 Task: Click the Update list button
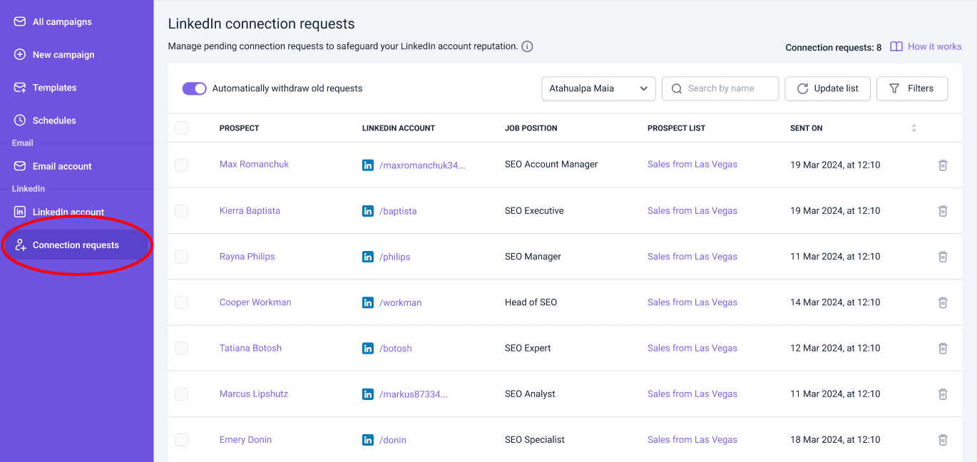click(827, 89)
